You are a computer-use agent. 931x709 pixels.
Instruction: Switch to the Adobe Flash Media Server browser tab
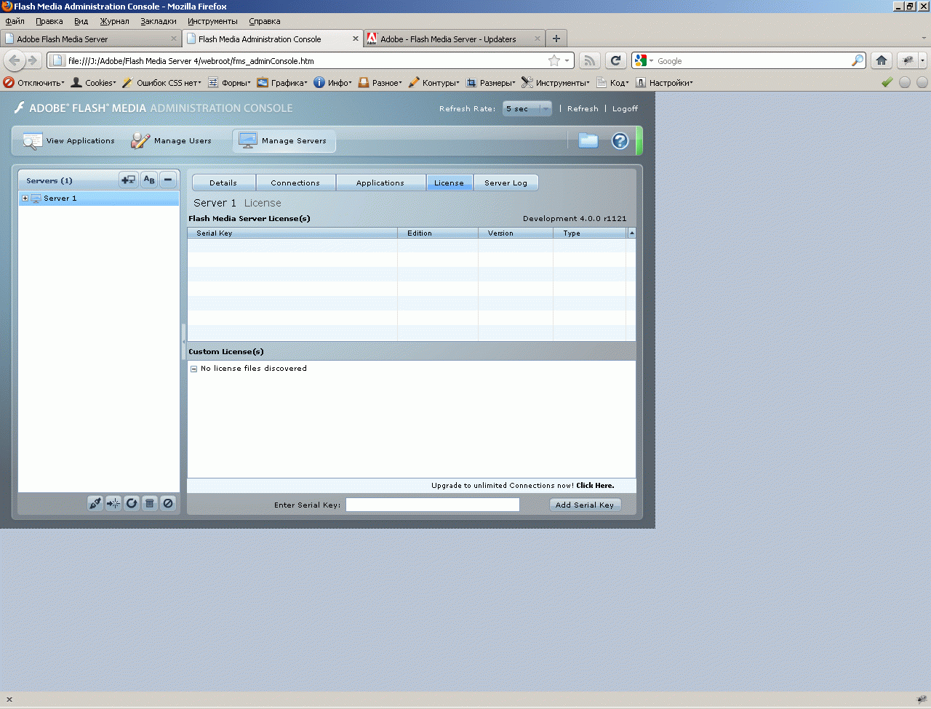pos(91,39)
